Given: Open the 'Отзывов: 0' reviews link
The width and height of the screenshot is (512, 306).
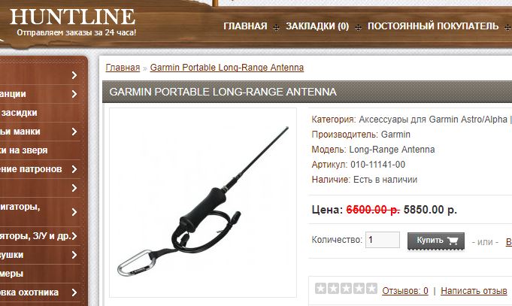Looking at the screenshot, I should tap(405, 291).
